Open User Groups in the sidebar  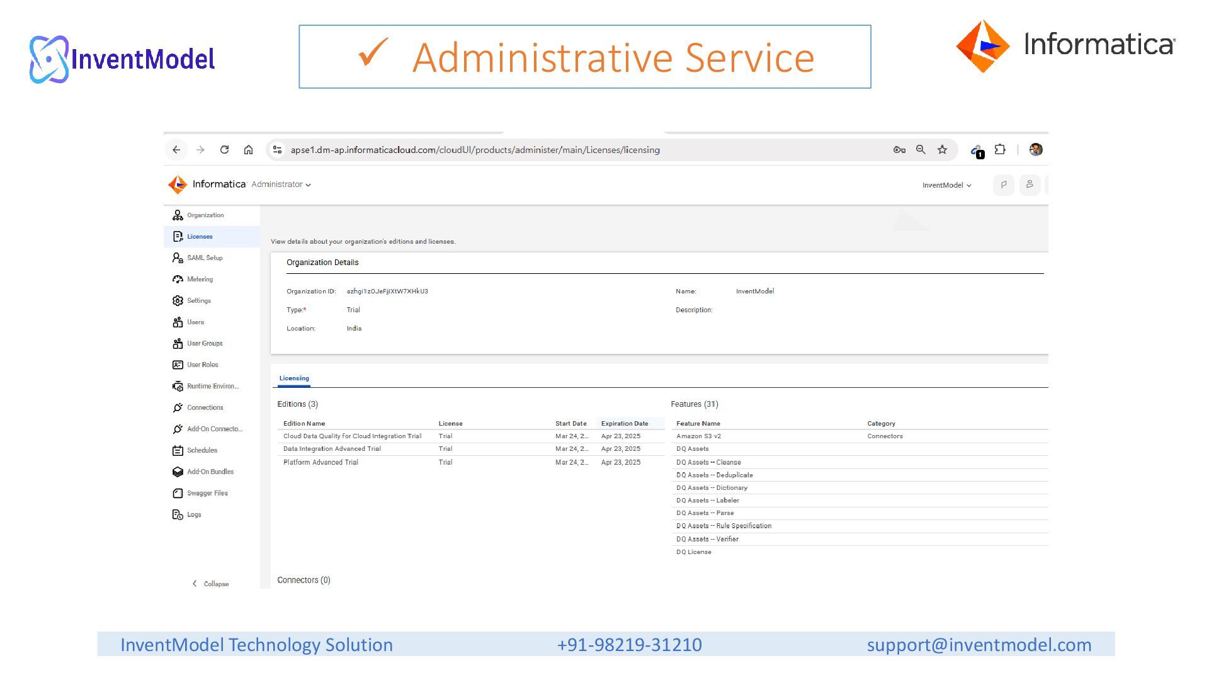tap(212, 344)
